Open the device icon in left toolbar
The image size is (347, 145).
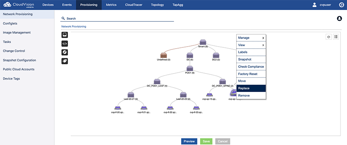coord(65,35)
